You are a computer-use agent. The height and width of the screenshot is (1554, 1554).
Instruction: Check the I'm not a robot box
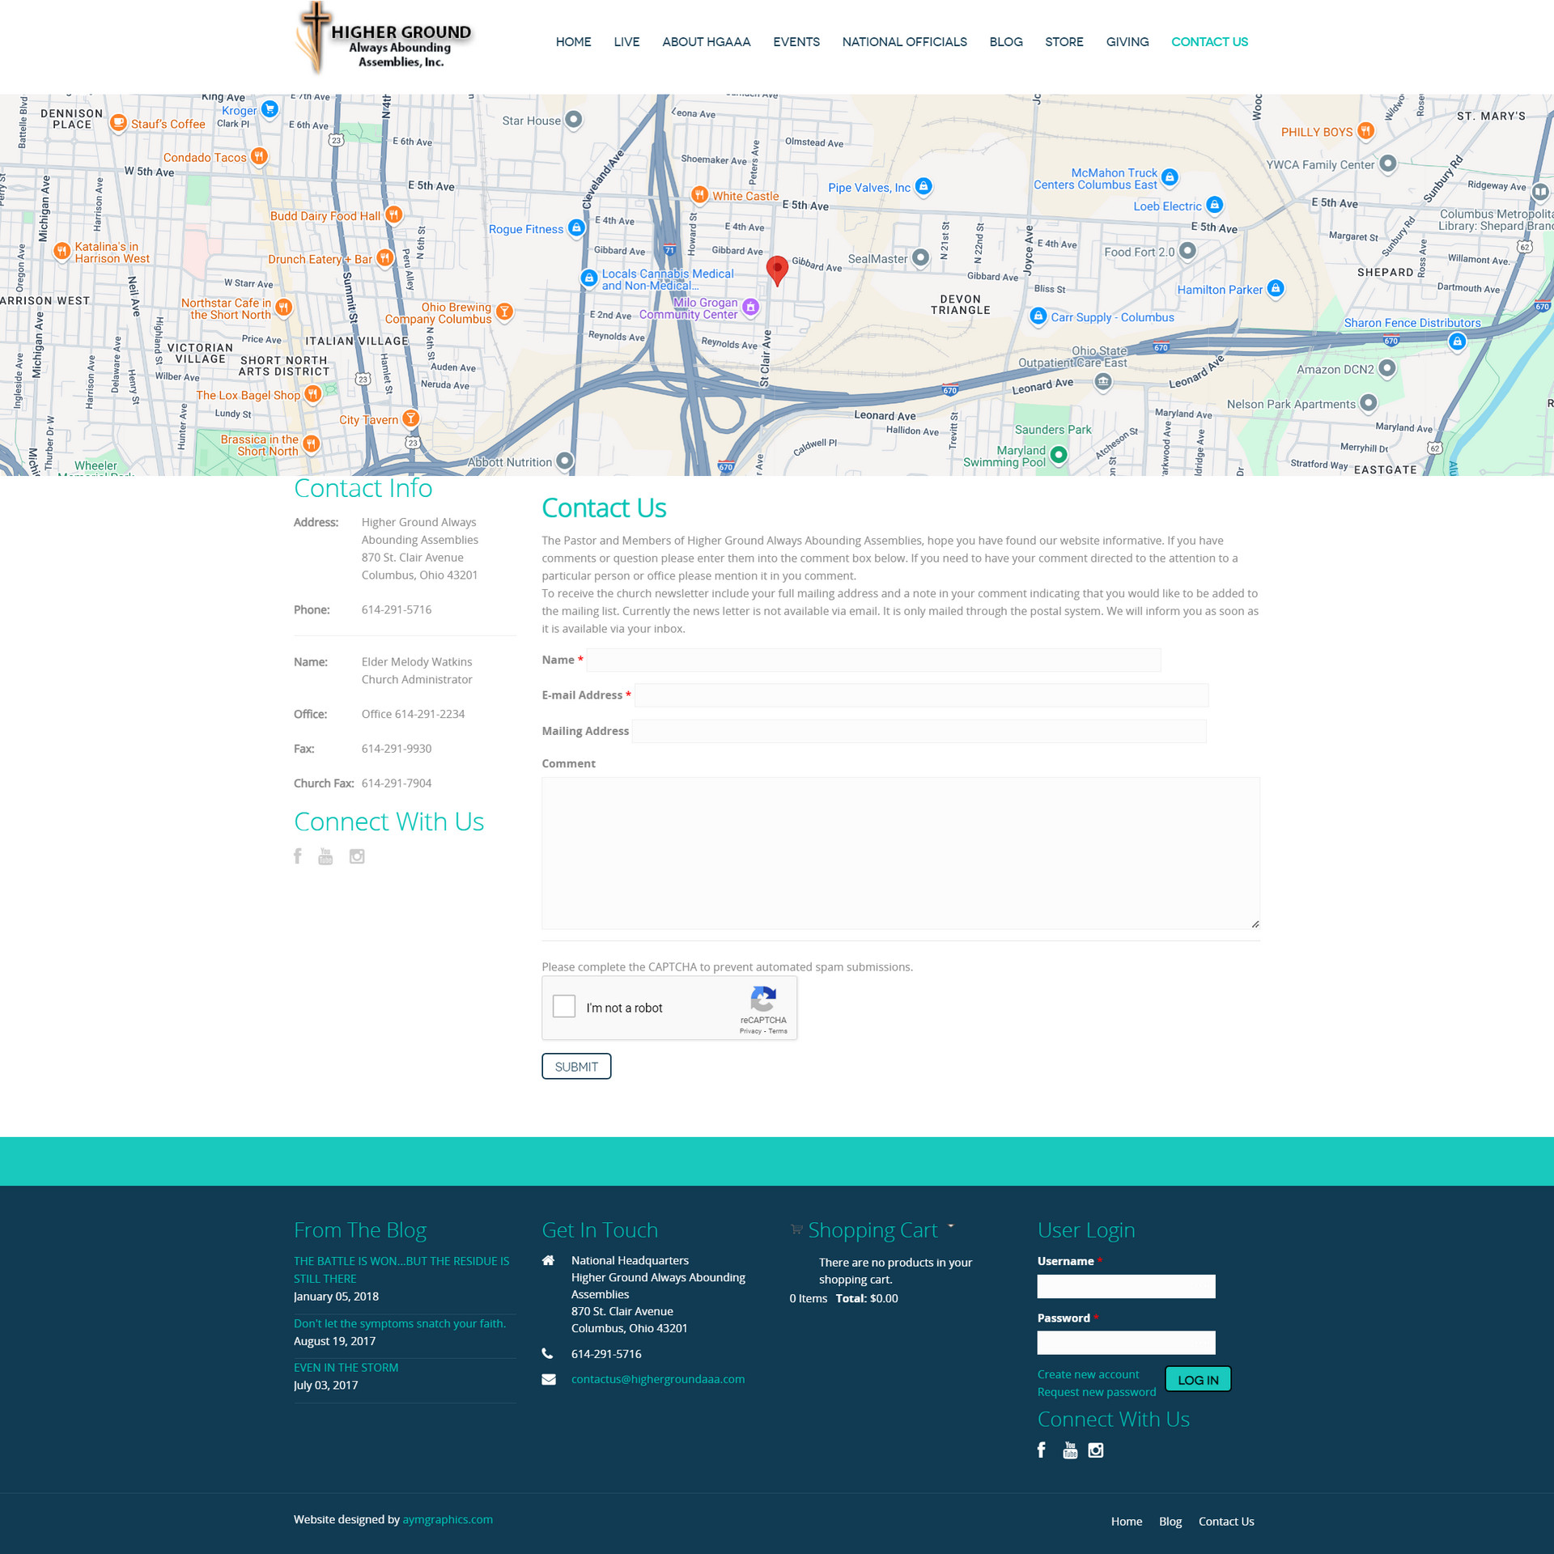click(x=564, y=1006)
